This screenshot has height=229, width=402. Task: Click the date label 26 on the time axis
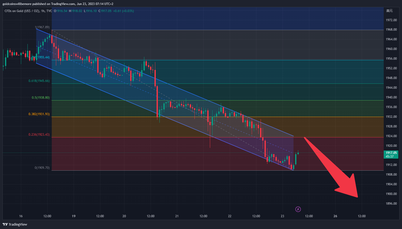(x=335, y=216)
